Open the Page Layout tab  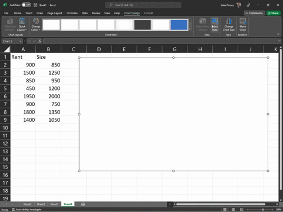(55, 13)
